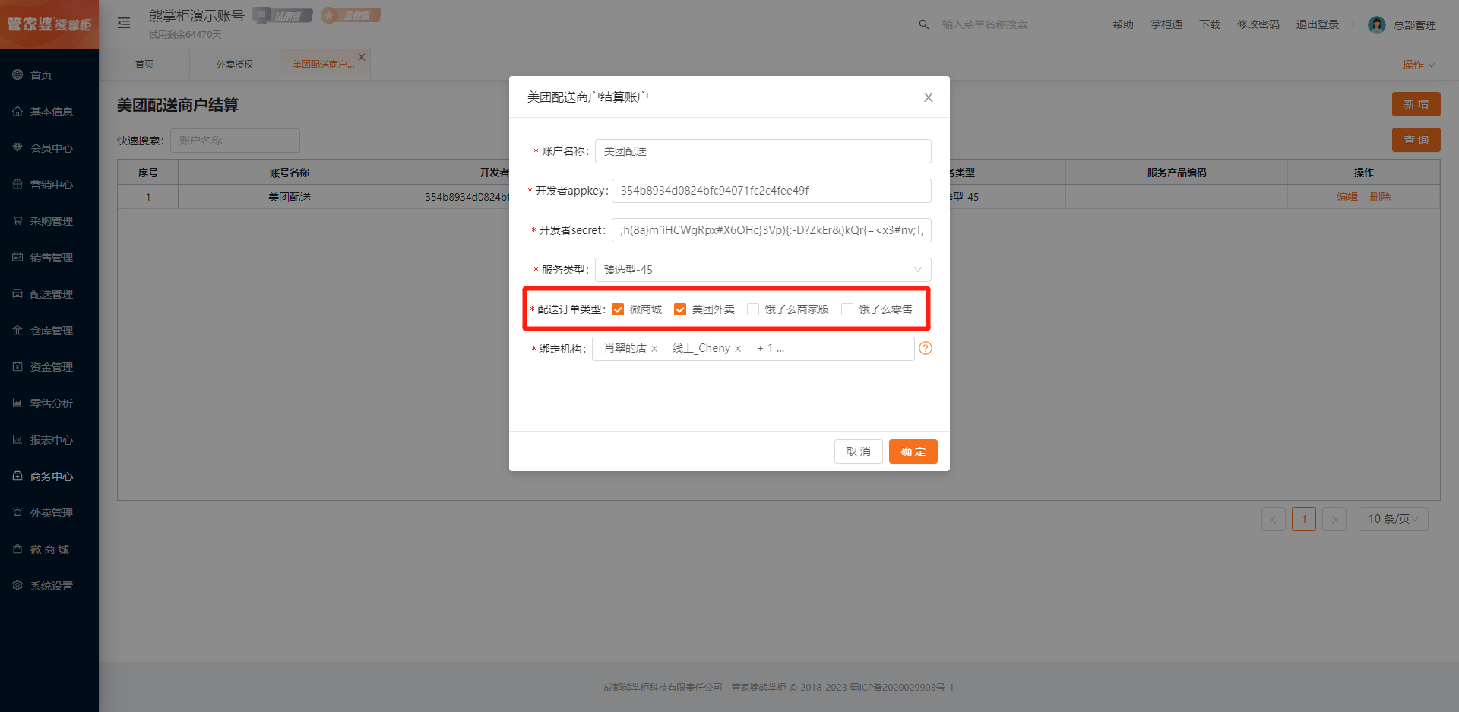Click the 开发者appkey input field
This screenshot has height=712, width=1459.
[x=771, y=191]
